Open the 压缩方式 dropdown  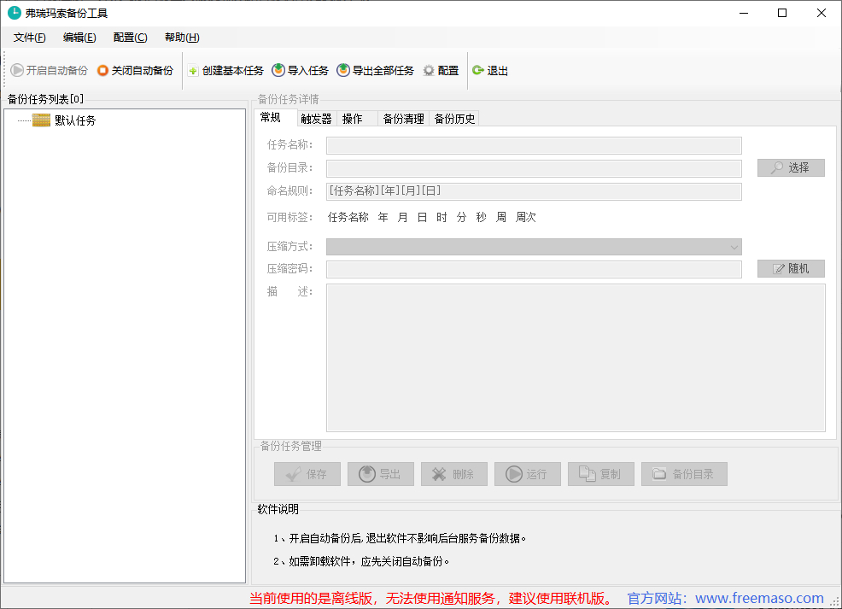pyautogui.click(x=534, y=247)
